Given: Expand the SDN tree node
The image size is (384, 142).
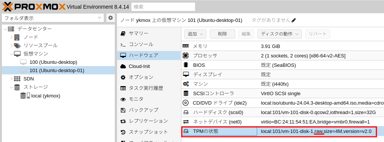Looking at the screenshot, I should coord(11,79).
